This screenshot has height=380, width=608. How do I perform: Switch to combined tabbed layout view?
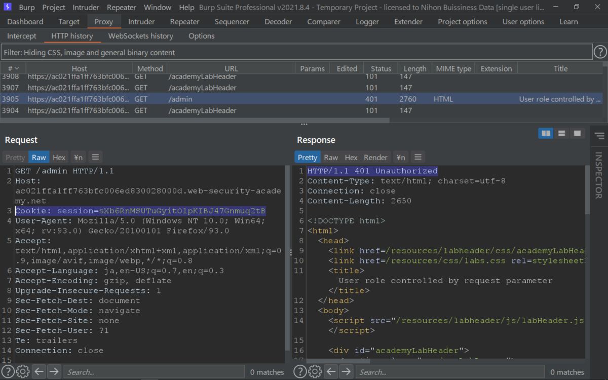[x=577, y=133]
